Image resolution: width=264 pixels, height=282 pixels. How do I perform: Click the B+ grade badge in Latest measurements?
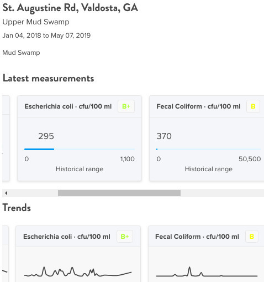126,106
